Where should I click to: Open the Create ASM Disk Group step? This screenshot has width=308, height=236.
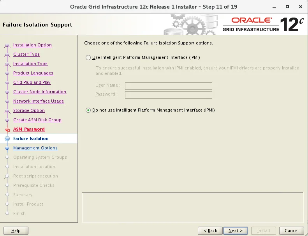tap(37, 120)
